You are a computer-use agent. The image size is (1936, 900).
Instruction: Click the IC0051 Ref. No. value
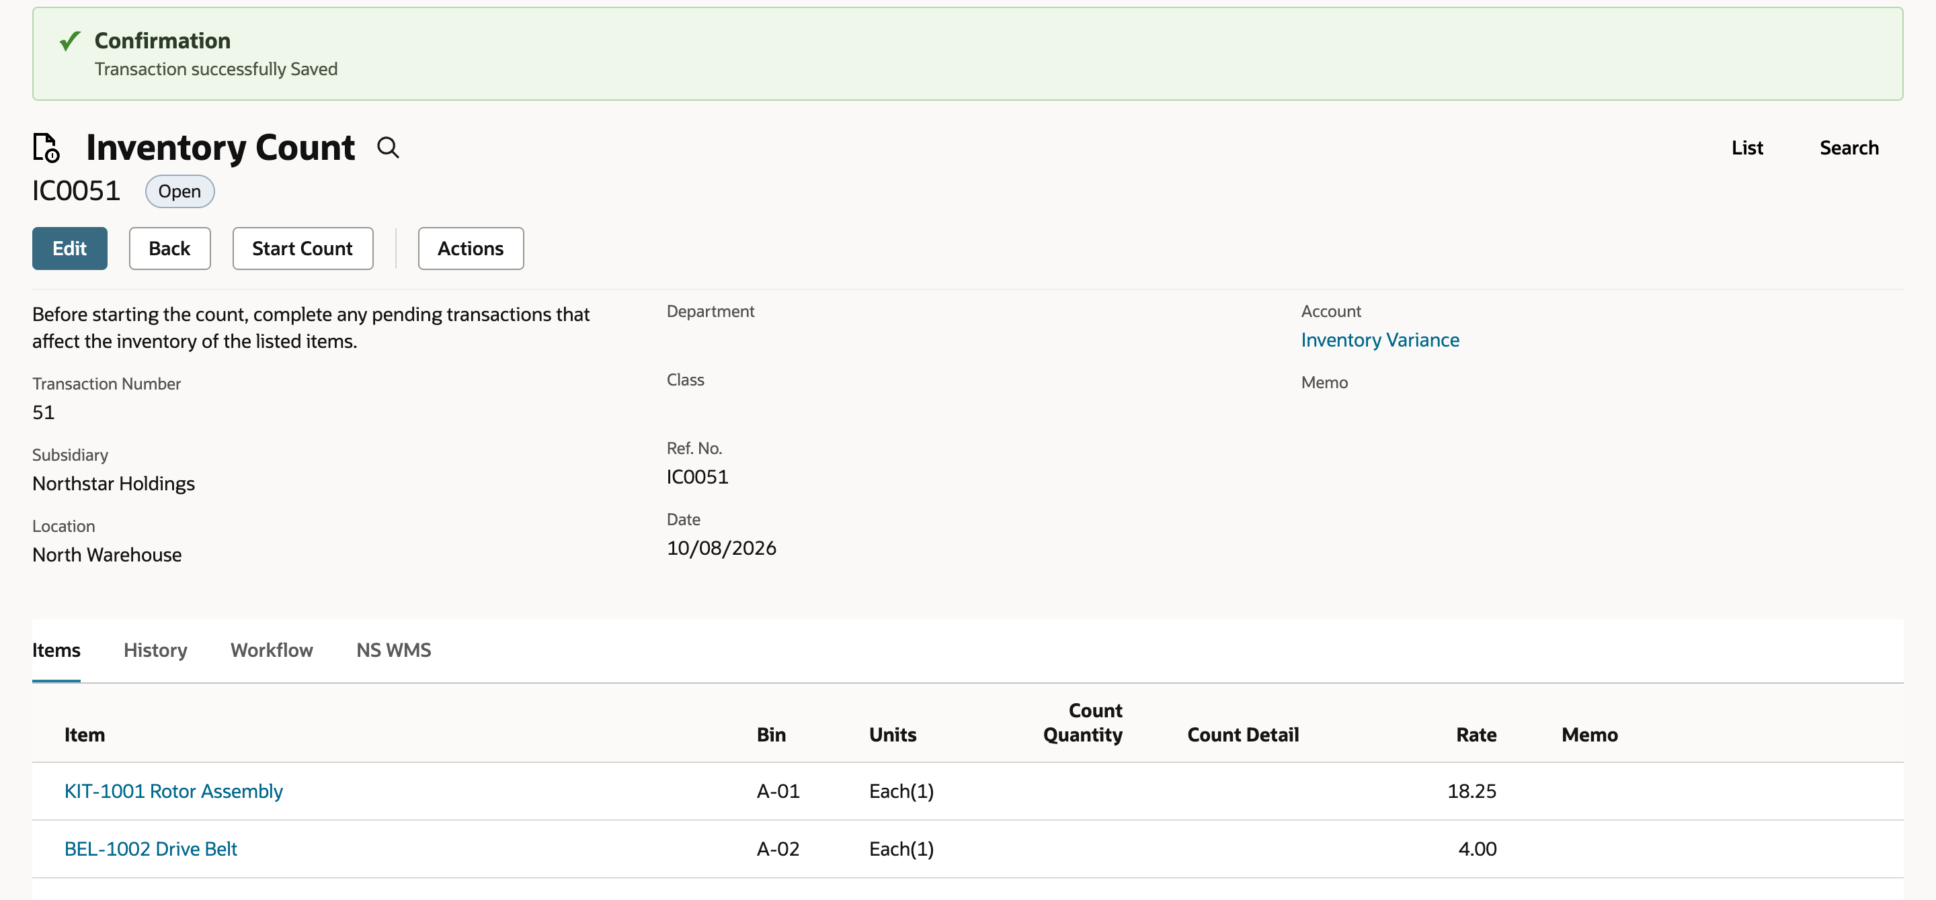(698, 477)
